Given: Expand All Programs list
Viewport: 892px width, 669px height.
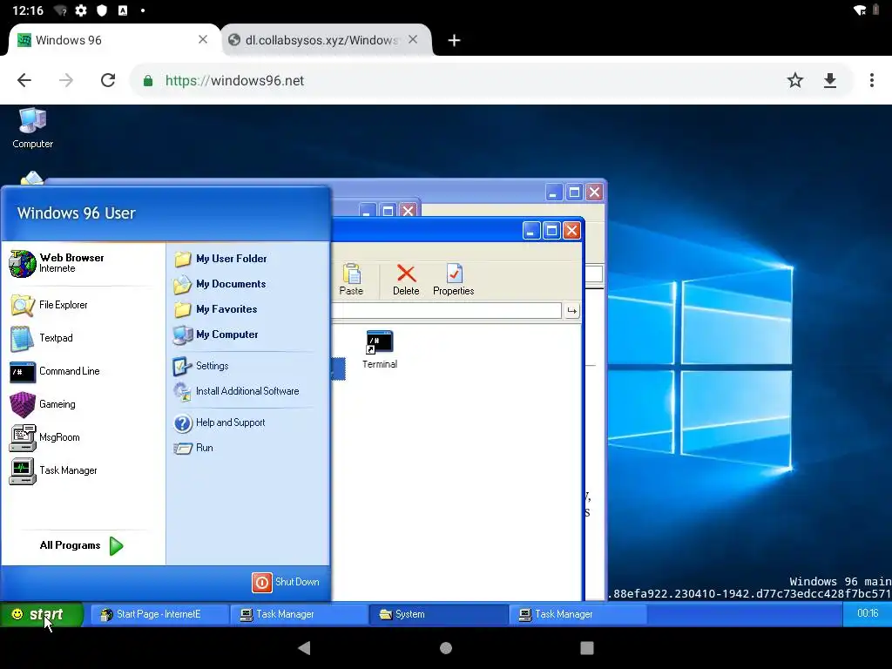Looking at the screenshot, I should pyautogui.click(x=81, y=545).
